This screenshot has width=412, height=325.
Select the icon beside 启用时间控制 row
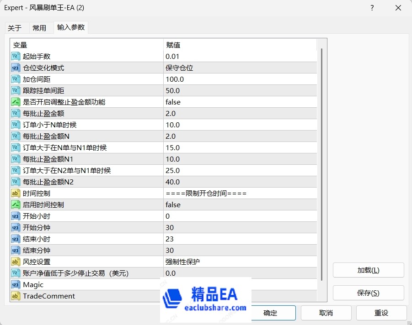16,205
